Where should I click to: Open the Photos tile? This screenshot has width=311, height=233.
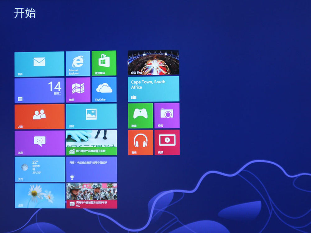91,116
